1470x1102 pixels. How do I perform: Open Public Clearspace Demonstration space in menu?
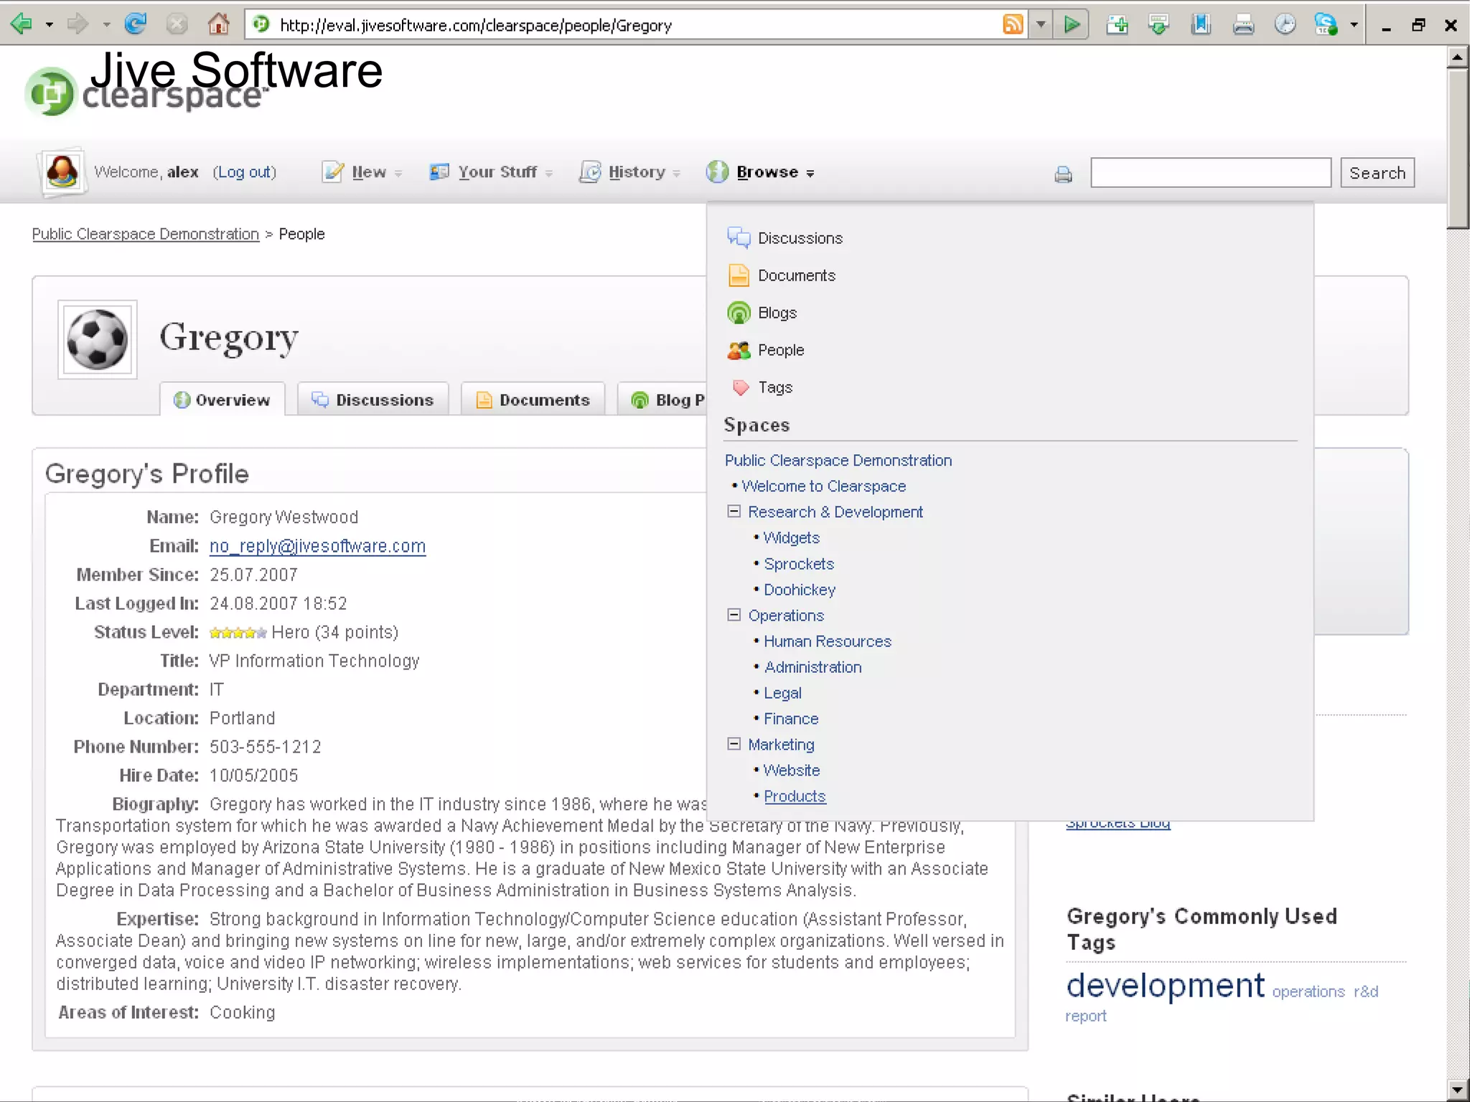click(838, 460)
